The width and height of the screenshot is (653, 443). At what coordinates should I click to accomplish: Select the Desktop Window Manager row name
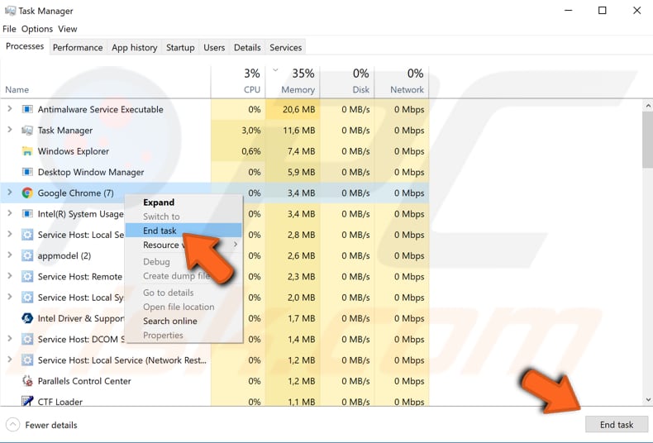click(x=91, y=172)
